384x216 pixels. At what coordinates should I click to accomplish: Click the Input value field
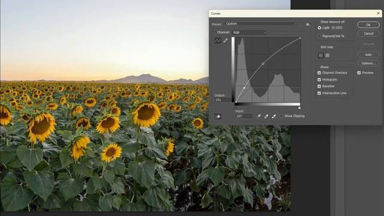pyautogui.click(x=244, y=116)
